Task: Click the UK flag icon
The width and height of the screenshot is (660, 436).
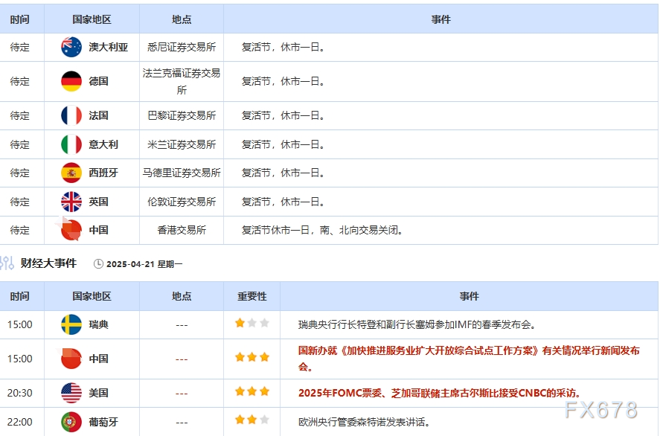Action: [69, 202]
